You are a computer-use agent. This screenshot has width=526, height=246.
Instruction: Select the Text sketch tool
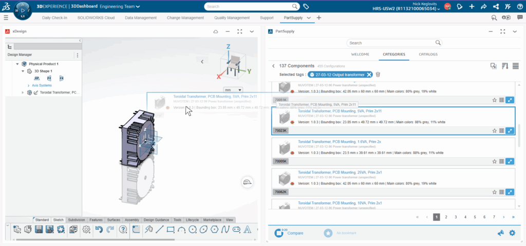pos(248,230)
